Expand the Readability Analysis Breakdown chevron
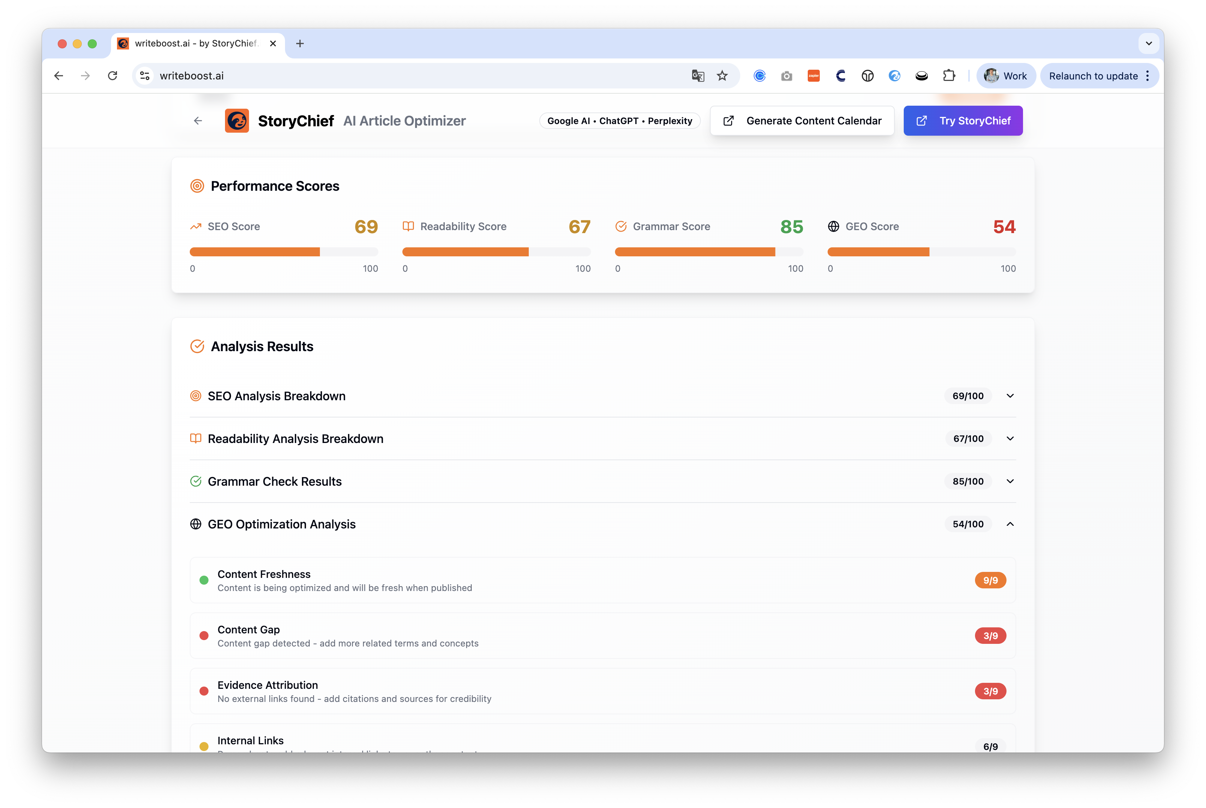 tap(1009, 438)
